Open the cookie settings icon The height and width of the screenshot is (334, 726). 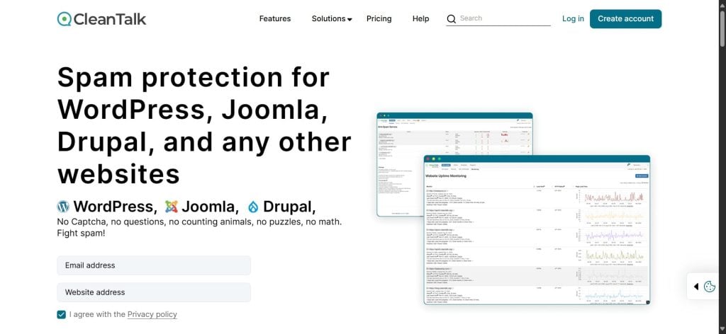[x=709, y=287]
